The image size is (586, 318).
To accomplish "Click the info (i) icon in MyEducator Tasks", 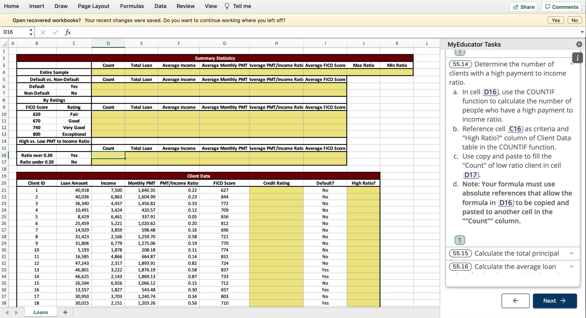I will pos(577,58).
